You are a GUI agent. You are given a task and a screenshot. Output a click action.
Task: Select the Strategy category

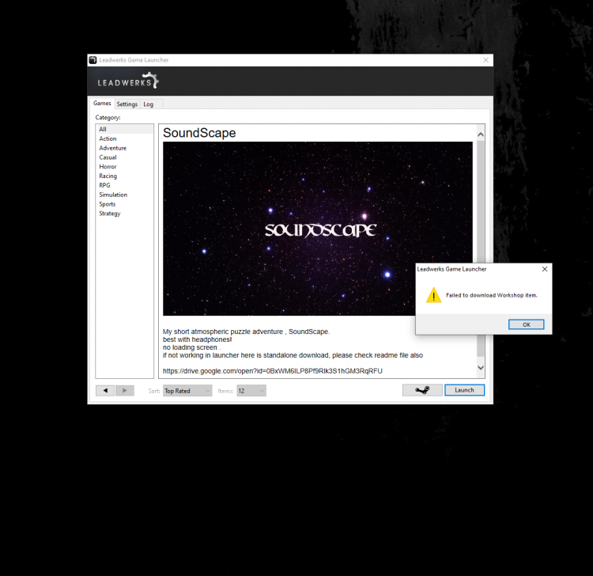124,214
